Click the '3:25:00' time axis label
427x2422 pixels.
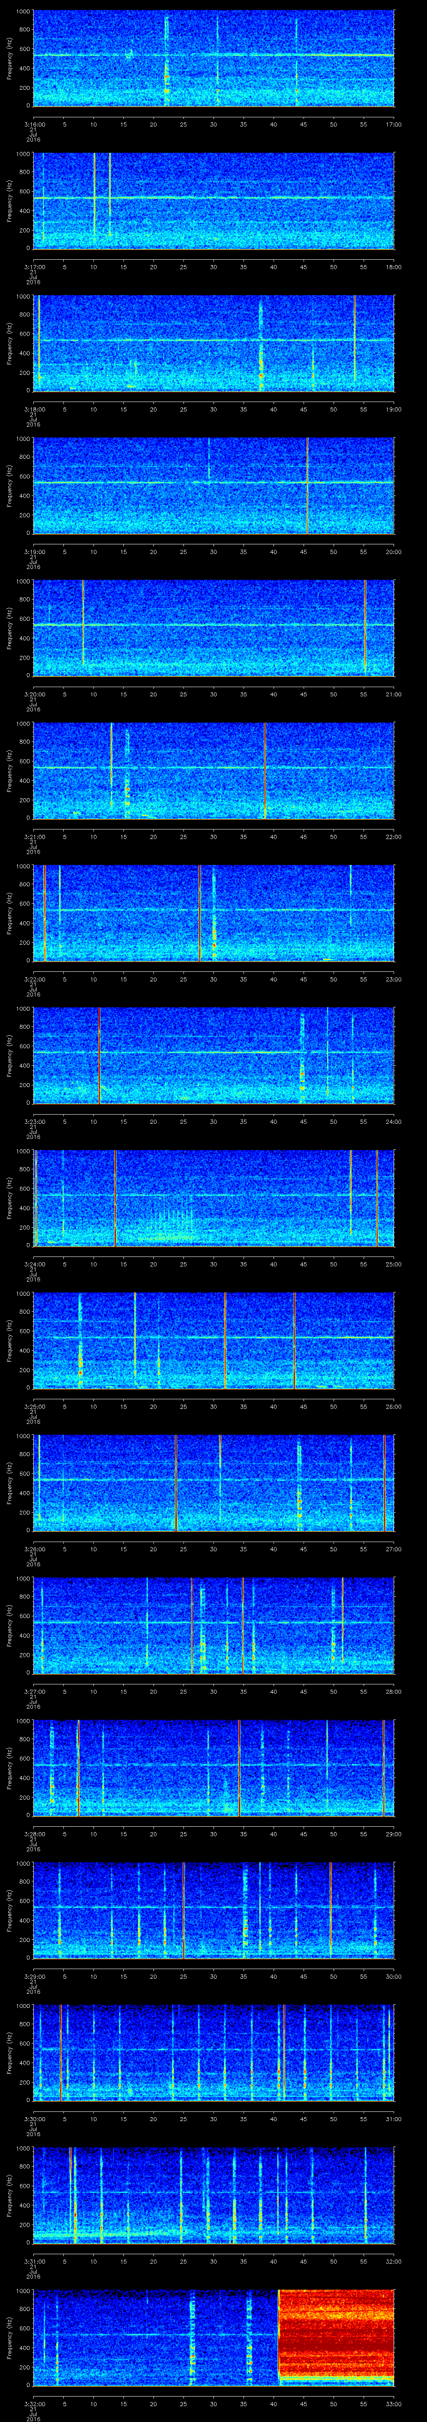34,1406
